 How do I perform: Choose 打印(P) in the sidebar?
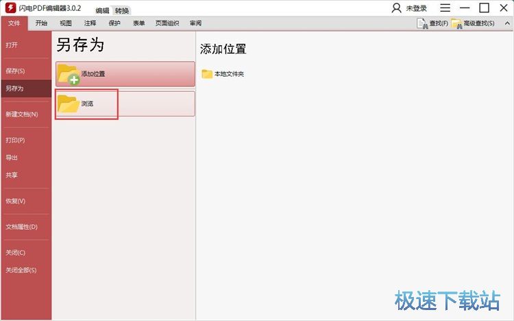point(26,140)
